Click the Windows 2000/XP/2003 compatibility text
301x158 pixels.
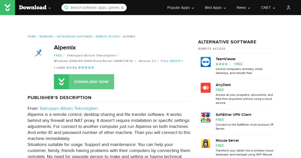pyautogui.click(x=93, y=61)
